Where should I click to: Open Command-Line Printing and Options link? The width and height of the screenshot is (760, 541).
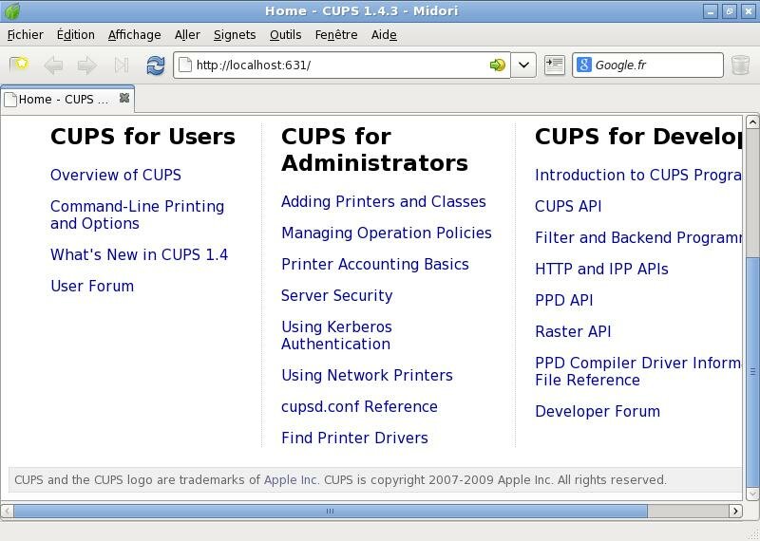point(137,215)
